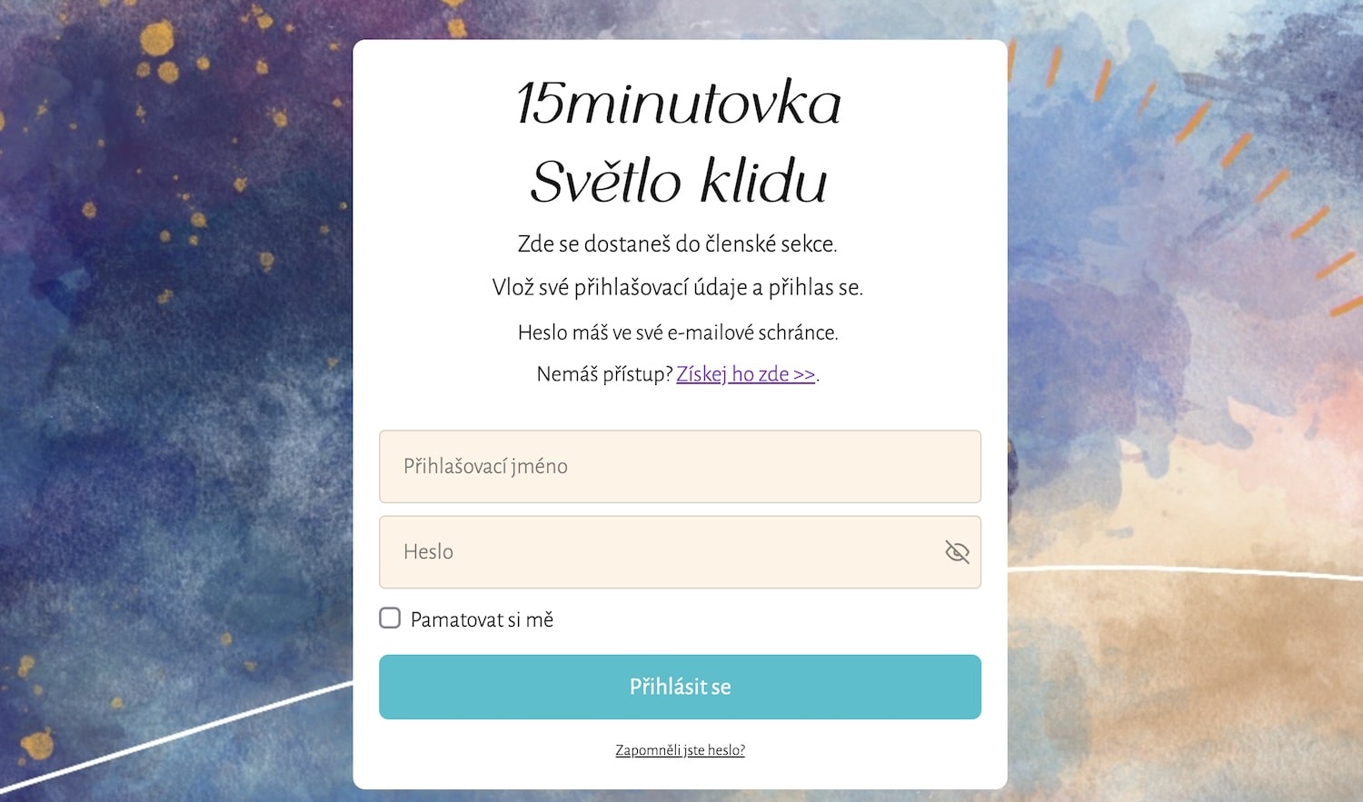Click the "Pamatovat si mě" label text
The image size is (1363, 802).
[482, 620]
